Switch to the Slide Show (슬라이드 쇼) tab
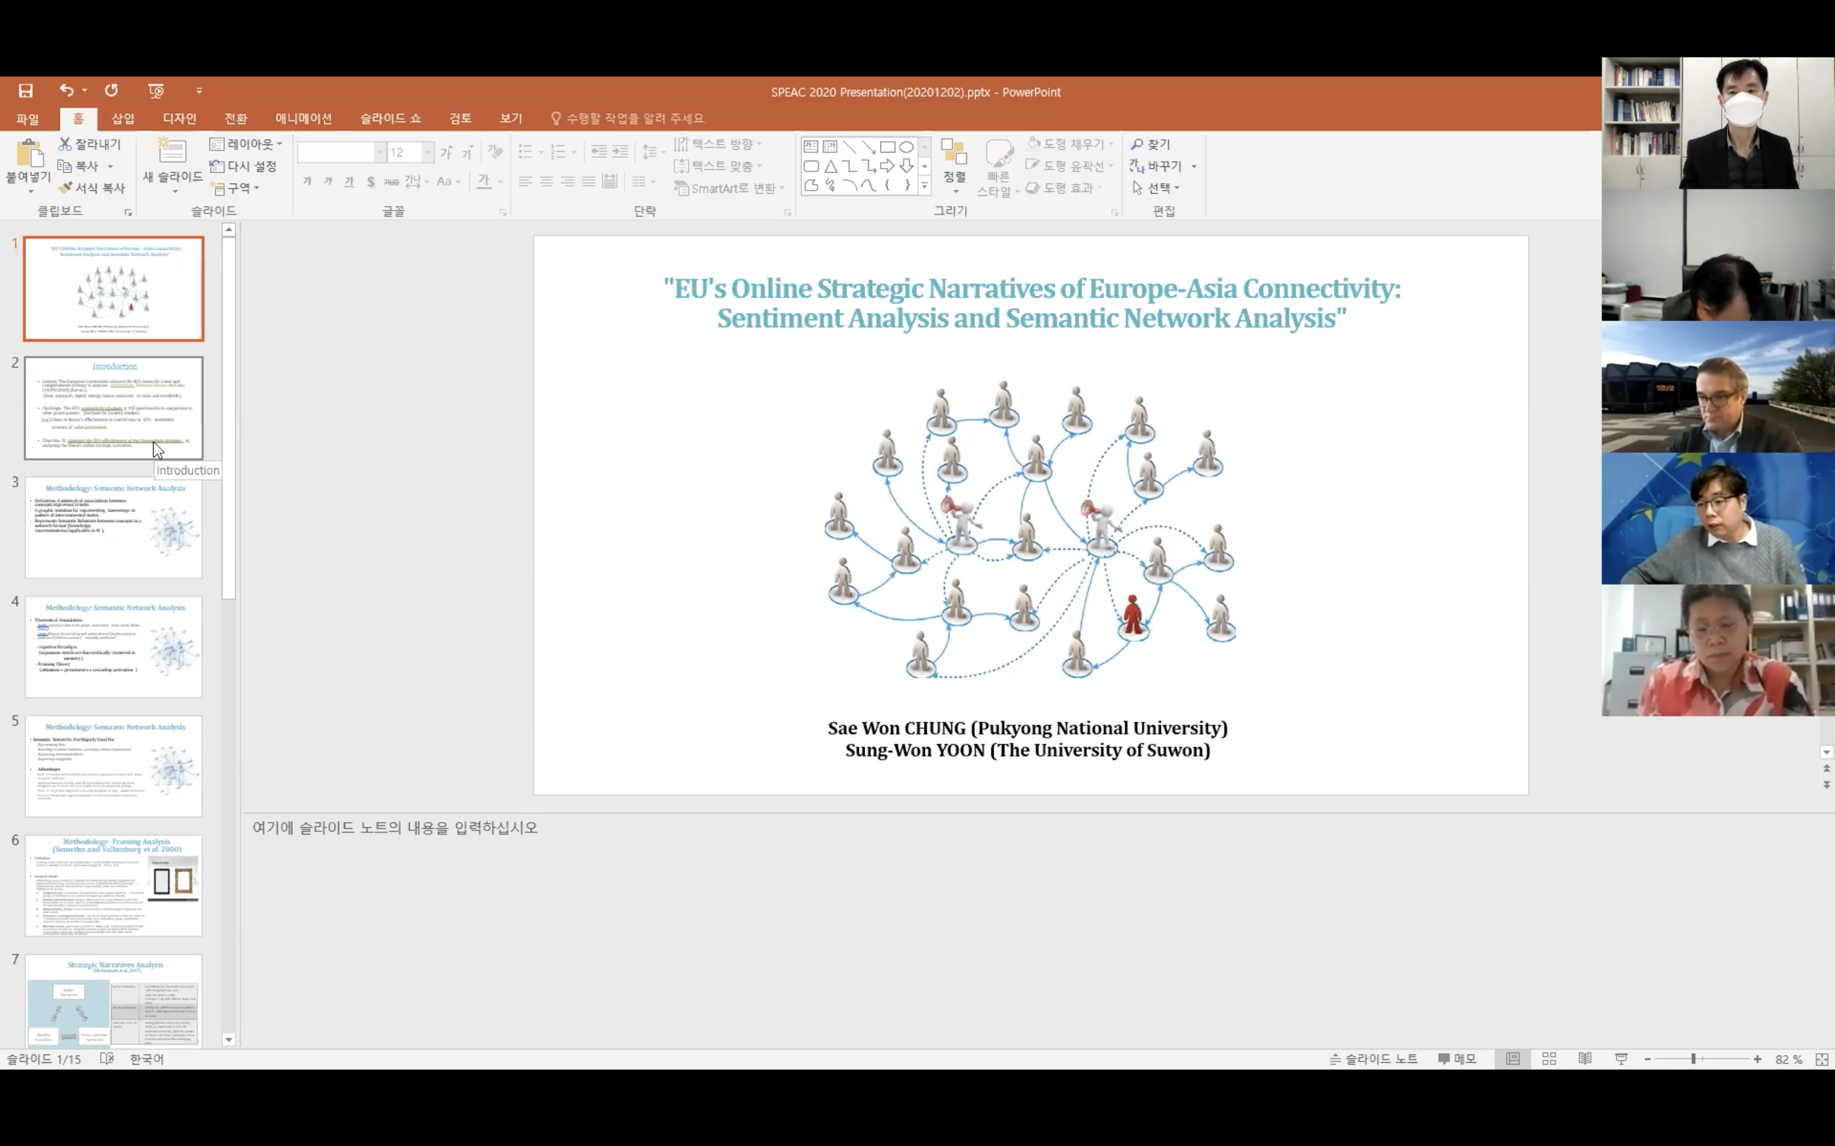 click(390, 118)
